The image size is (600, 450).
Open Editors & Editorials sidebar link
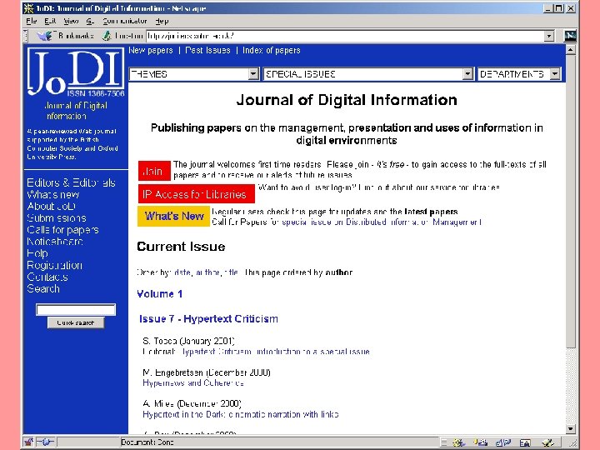click(x=71, y=182)
